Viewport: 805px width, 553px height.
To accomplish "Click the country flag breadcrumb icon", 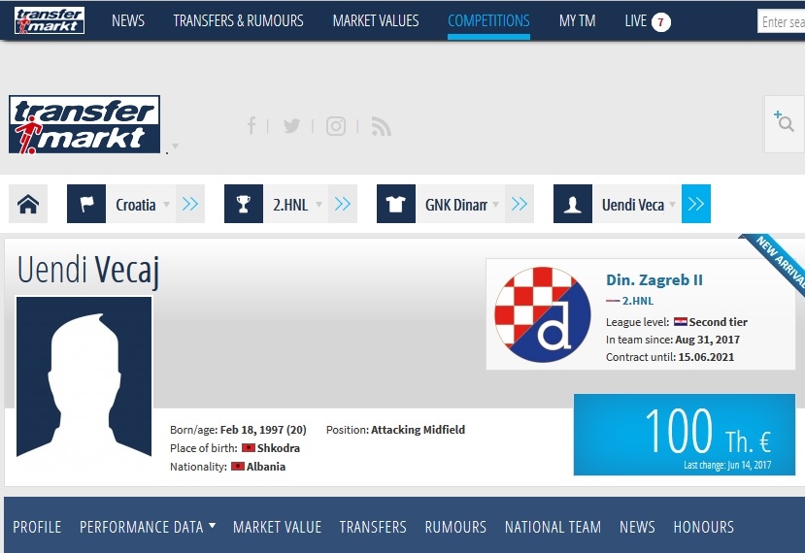I will [86, 204].
